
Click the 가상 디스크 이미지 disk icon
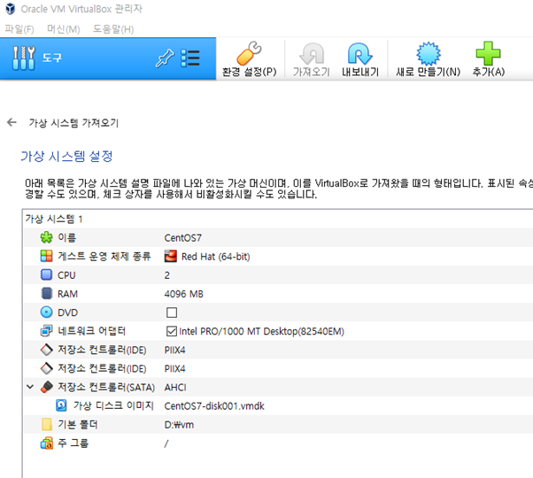[61, 405]
